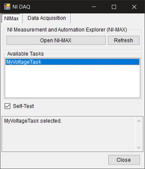
Task: Toggle the Self-Test checkbox
Action: pyautogui.click(x=8, y=106)
